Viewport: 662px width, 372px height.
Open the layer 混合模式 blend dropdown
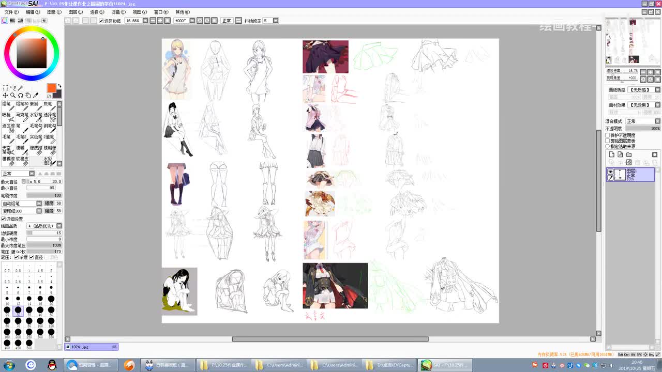(x=657, y=121)
